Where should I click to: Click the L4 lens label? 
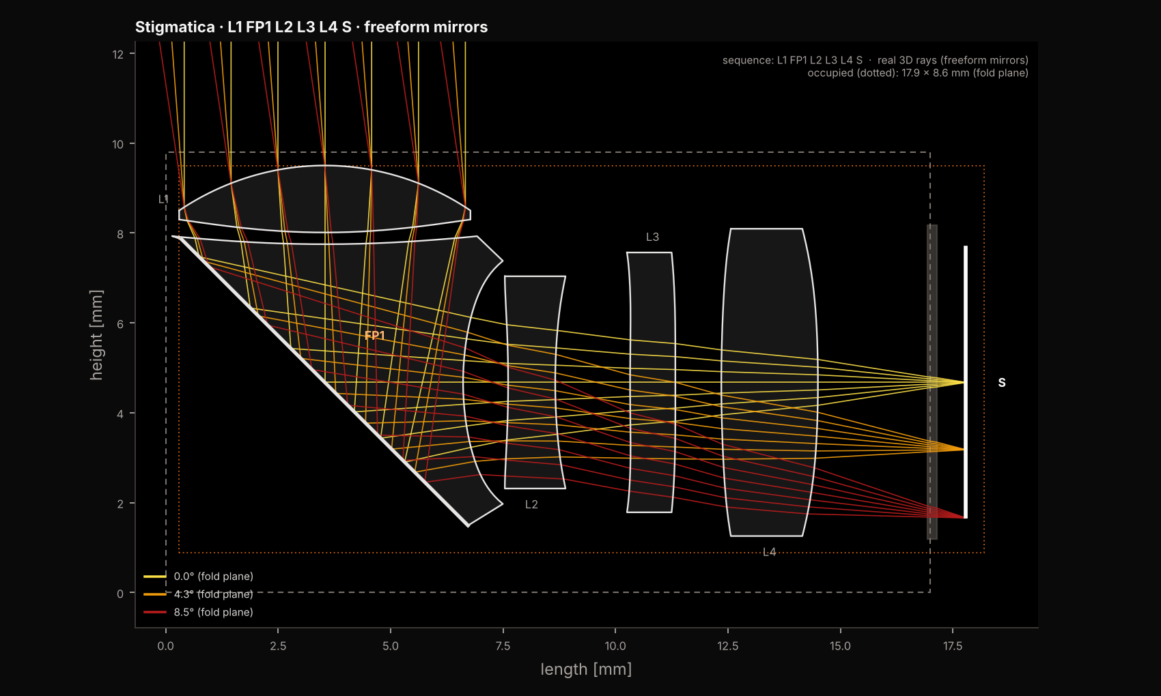770,552
